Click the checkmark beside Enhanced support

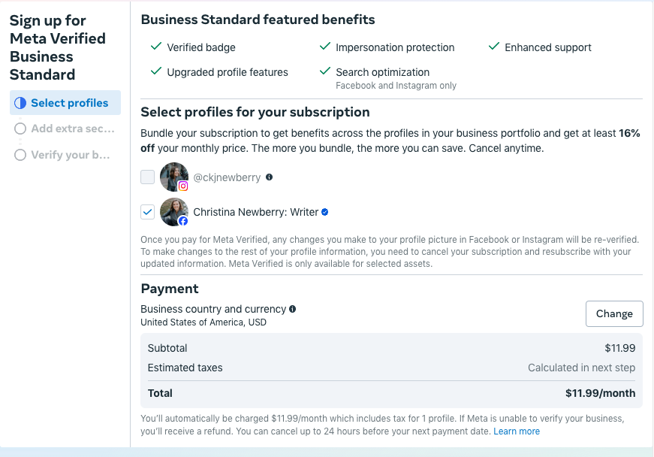coord(493,46)
